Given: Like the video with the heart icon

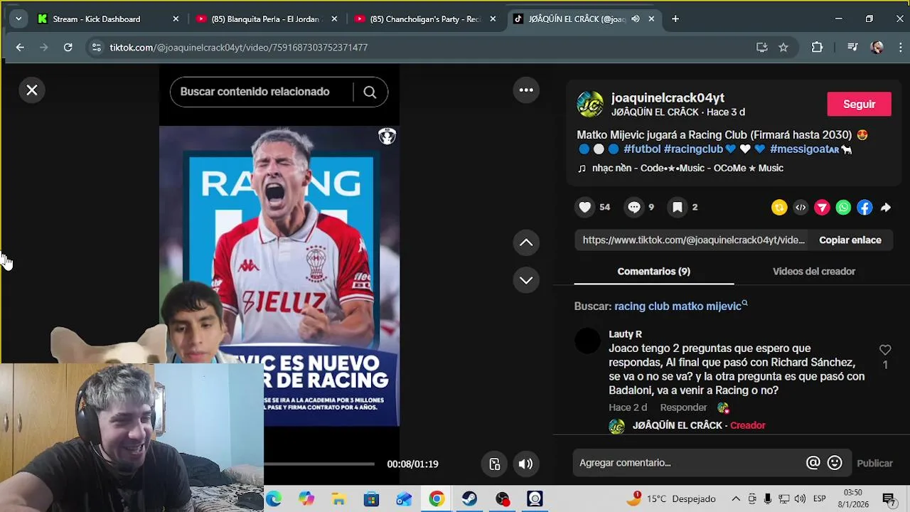Looking at the screenshot, I should (x=584, y=207).
